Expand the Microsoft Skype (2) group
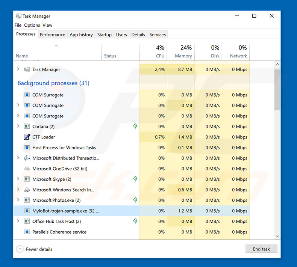 click(x=18, y=179)
